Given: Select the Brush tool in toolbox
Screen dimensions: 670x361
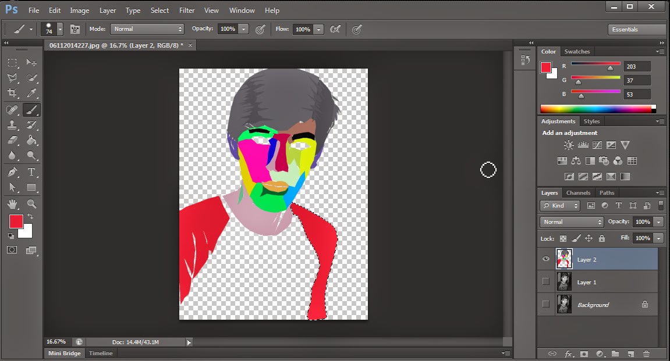Looking at the screenshot, I should [31, 110].
